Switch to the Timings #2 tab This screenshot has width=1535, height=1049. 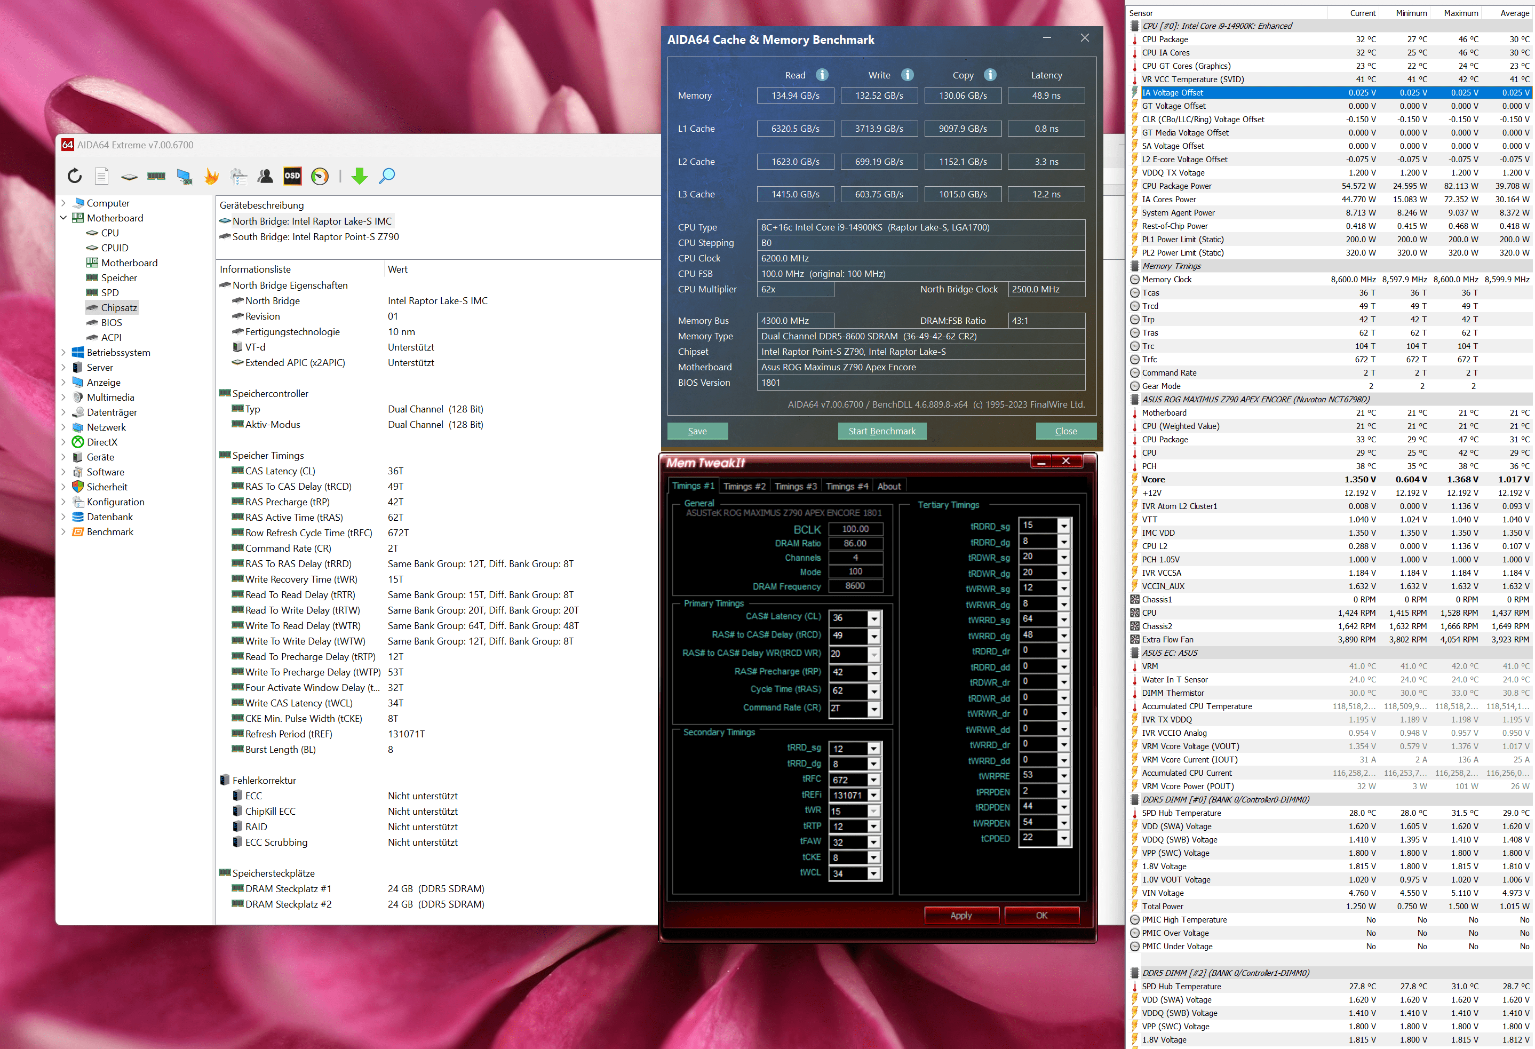[x=744, y=486]
